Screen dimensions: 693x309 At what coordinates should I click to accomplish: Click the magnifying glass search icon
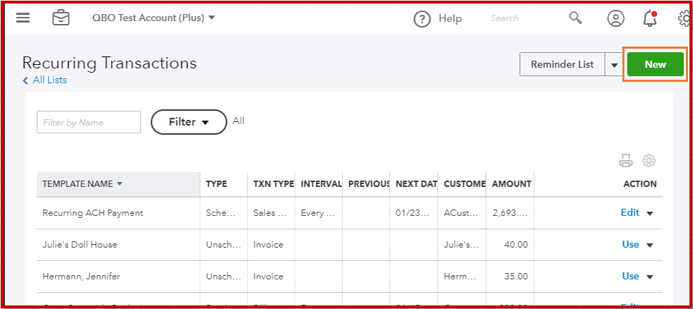(x=576, y=18)
